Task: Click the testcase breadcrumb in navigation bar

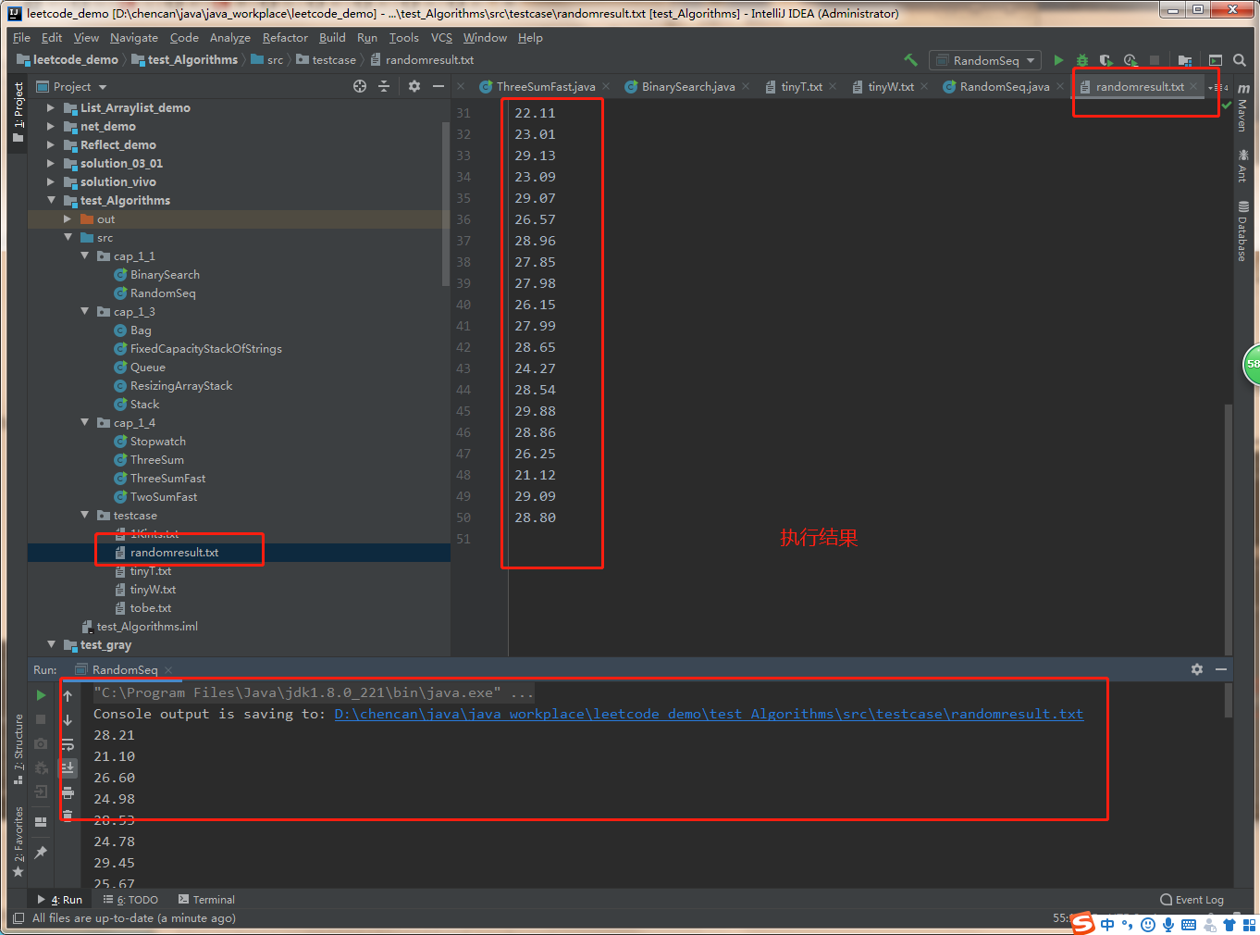Action: click(x=334, y=60)
